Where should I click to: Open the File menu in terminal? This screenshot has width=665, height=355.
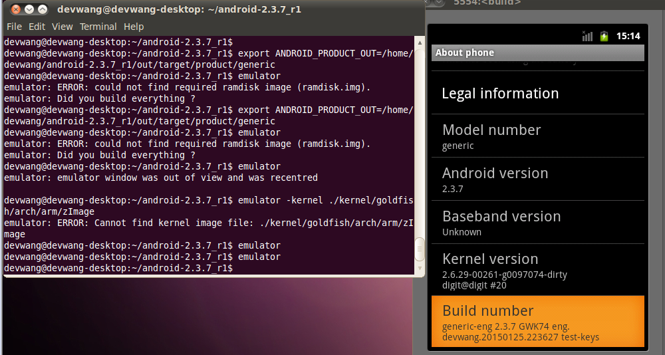[x=14, y=27]
